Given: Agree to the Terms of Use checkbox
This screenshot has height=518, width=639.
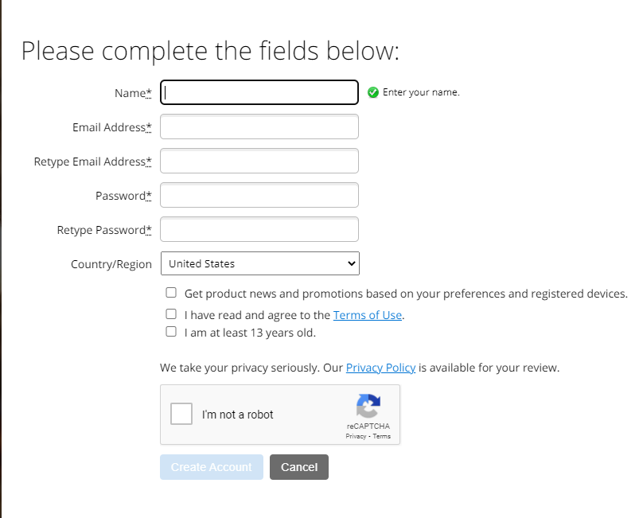Looking at the screenshot, I should pyautogui.click(x=171, y=314).
